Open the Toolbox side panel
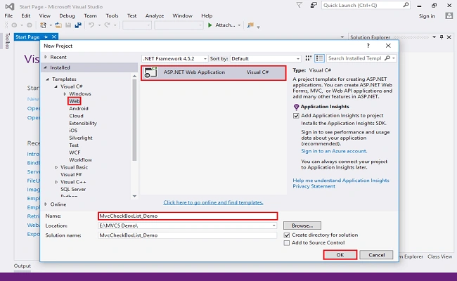Image resolution: width=457 pixels, height=281 pixels. [x=7, y=41]
